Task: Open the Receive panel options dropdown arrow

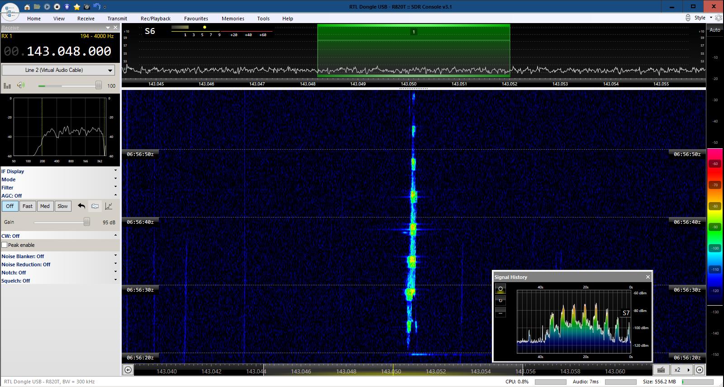Action: [108, 28]
